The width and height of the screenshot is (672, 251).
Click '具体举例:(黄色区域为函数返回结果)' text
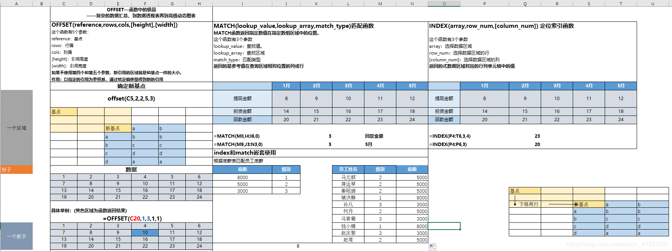89,211
